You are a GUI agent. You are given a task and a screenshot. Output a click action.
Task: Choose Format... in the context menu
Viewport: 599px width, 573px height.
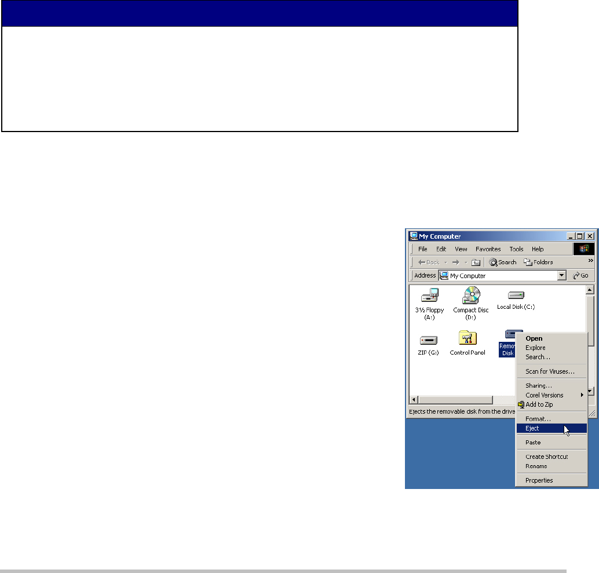click(x=551, y=419)
